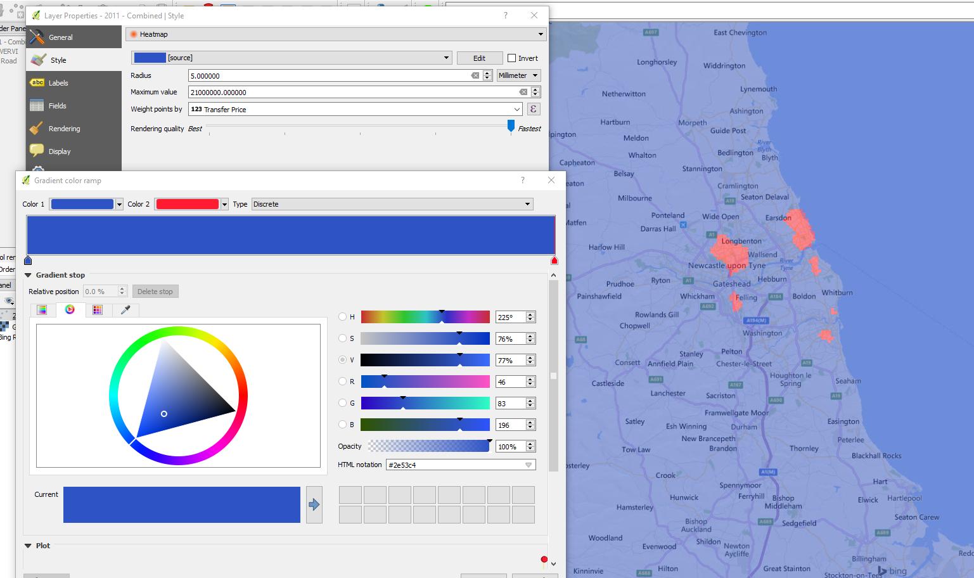The width and height of the screenshot is (974, 578).
Task: Open the Color 1 blue swatch button
Action: 82,204
